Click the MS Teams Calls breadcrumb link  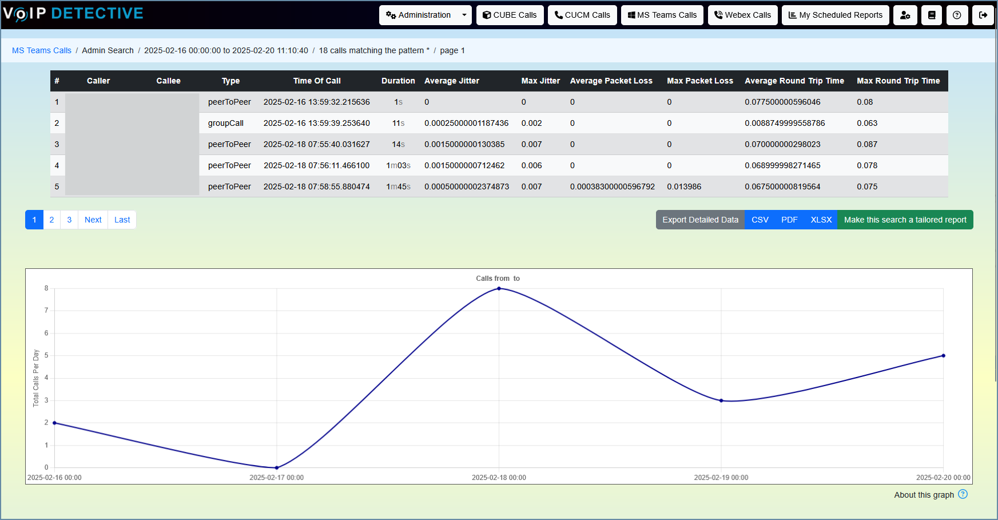click(42, 50)
